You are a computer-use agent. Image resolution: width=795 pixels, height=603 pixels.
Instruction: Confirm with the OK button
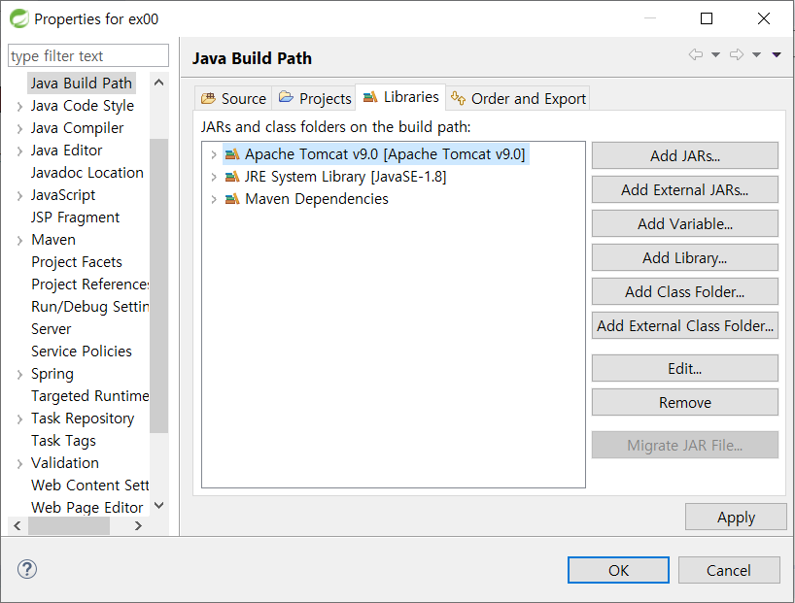coord(618,570)
